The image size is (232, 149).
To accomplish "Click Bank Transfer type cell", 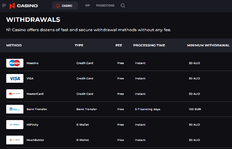I will pyautogui.click(x=87, y=109).
